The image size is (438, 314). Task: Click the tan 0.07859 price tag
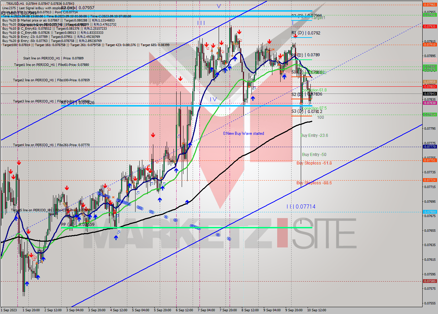429,82
